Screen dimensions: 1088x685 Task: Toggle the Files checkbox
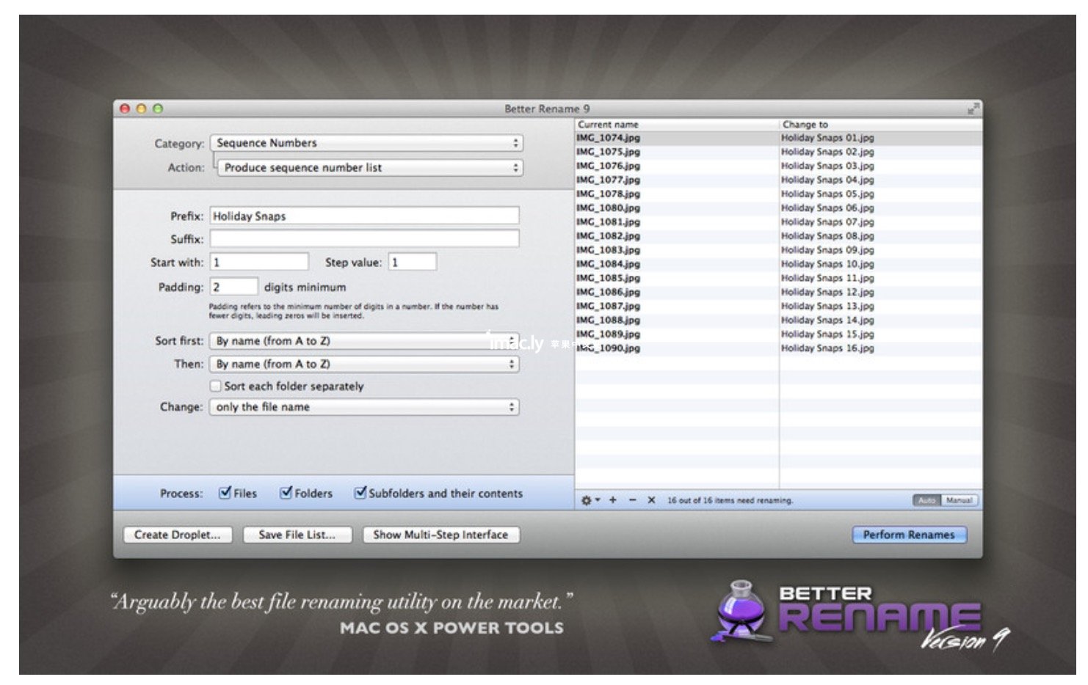pos(225,493)
